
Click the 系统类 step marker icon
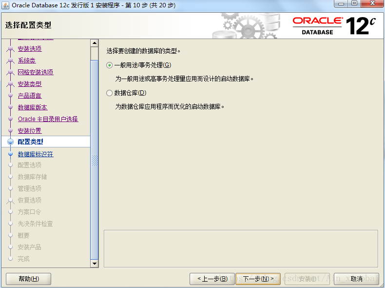[x=10, y=61]
